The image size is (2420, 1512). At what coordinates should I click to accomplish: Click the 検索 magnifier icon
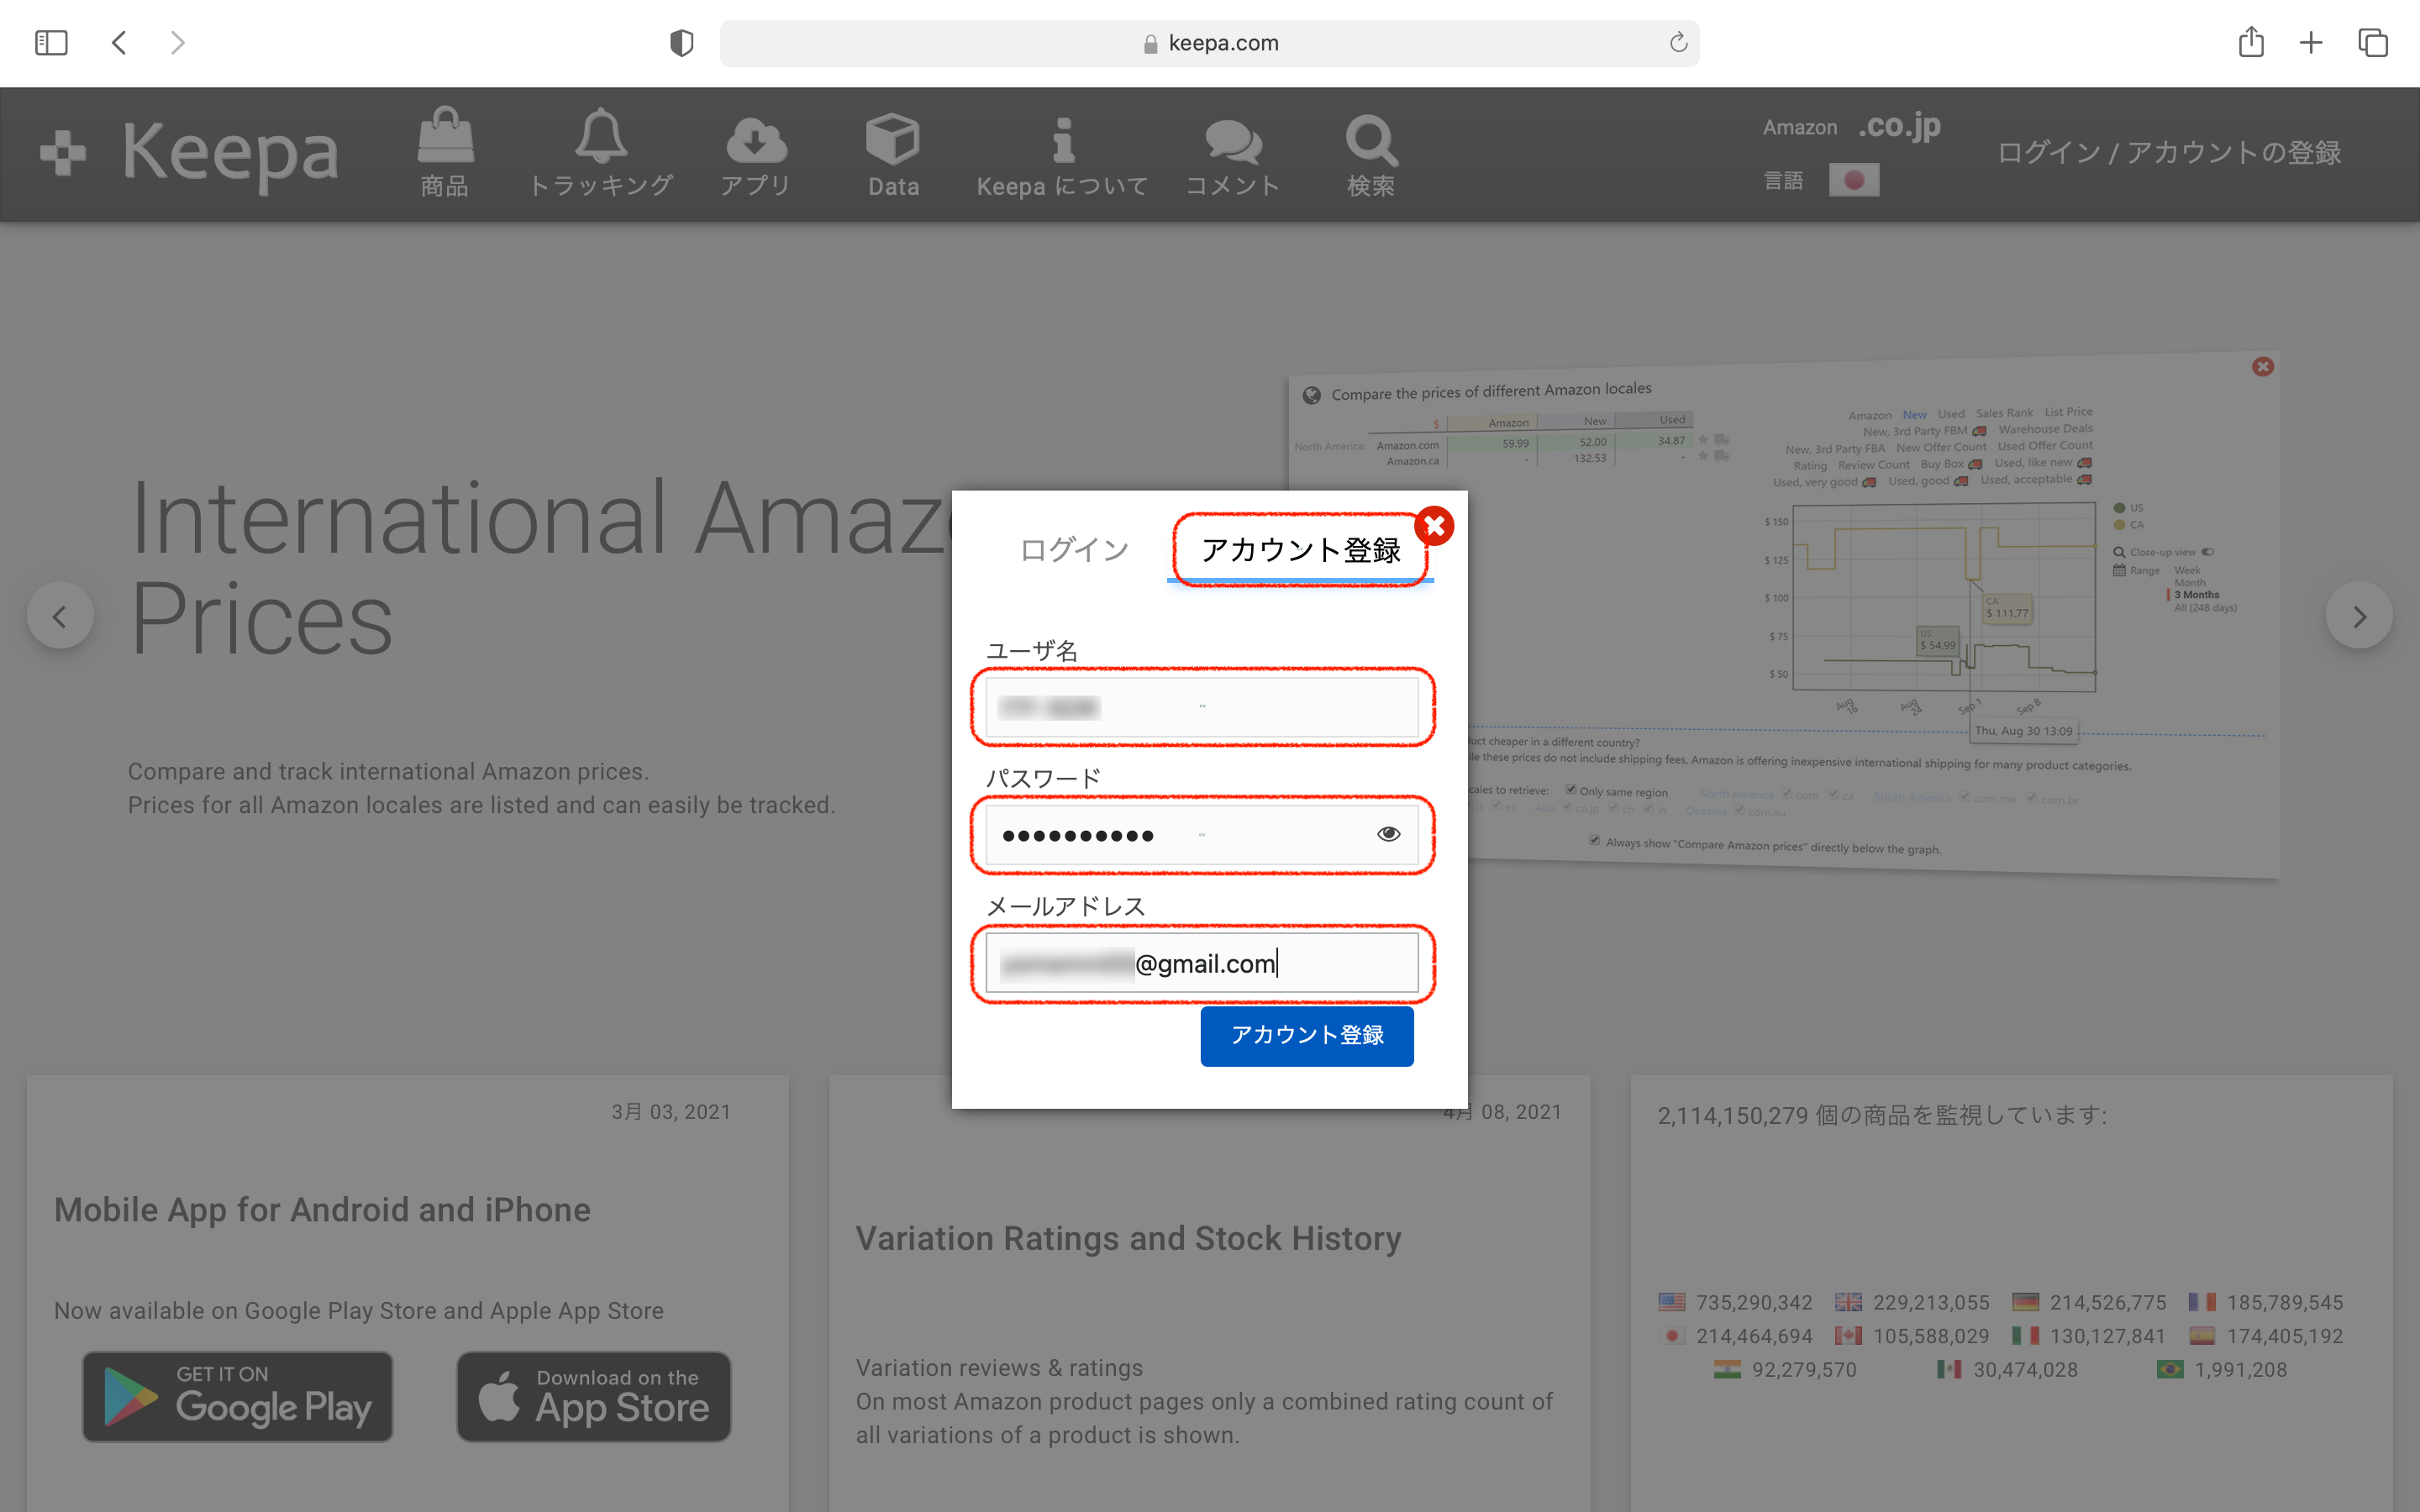pyautogui.click(x=1370, y=140)
